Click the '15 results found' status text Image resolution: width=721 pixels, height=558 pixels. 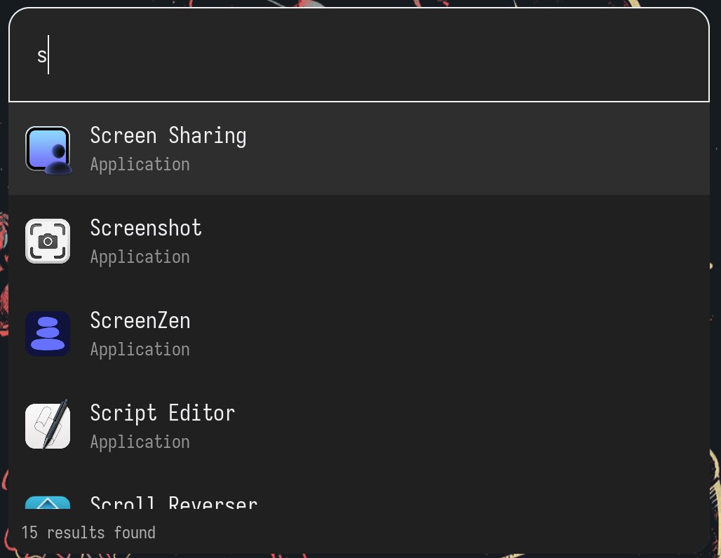[88, 532]
